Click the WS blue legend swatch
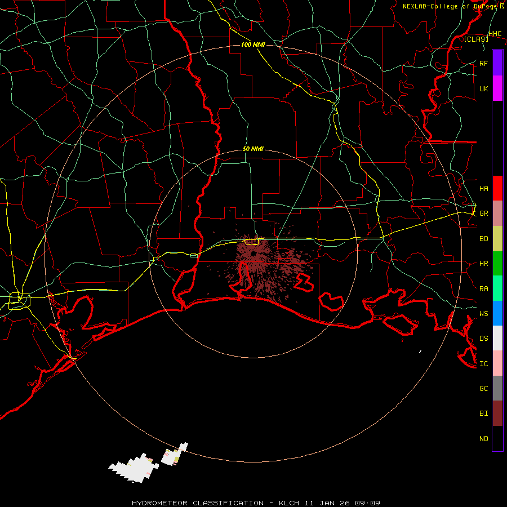The image size is (507, 507). [497, 313]
